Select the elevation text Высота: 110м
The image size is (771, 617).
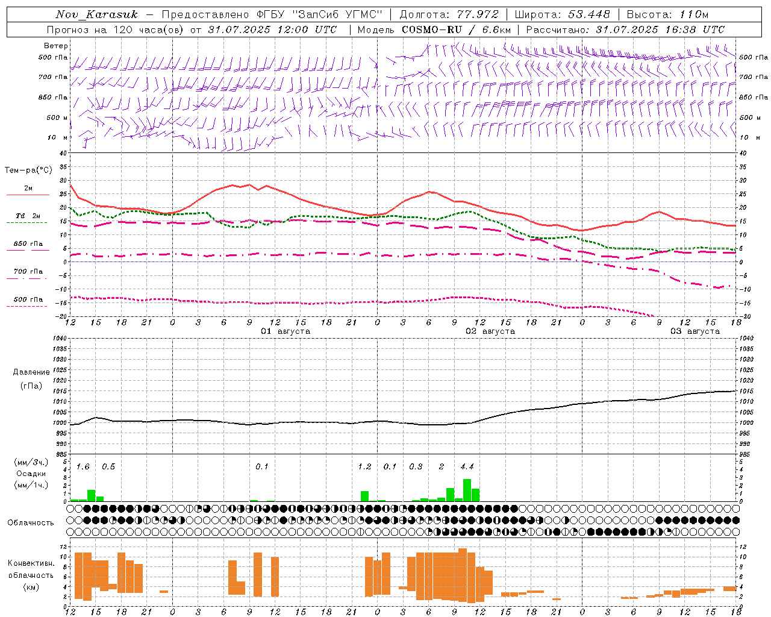(667, 14)
